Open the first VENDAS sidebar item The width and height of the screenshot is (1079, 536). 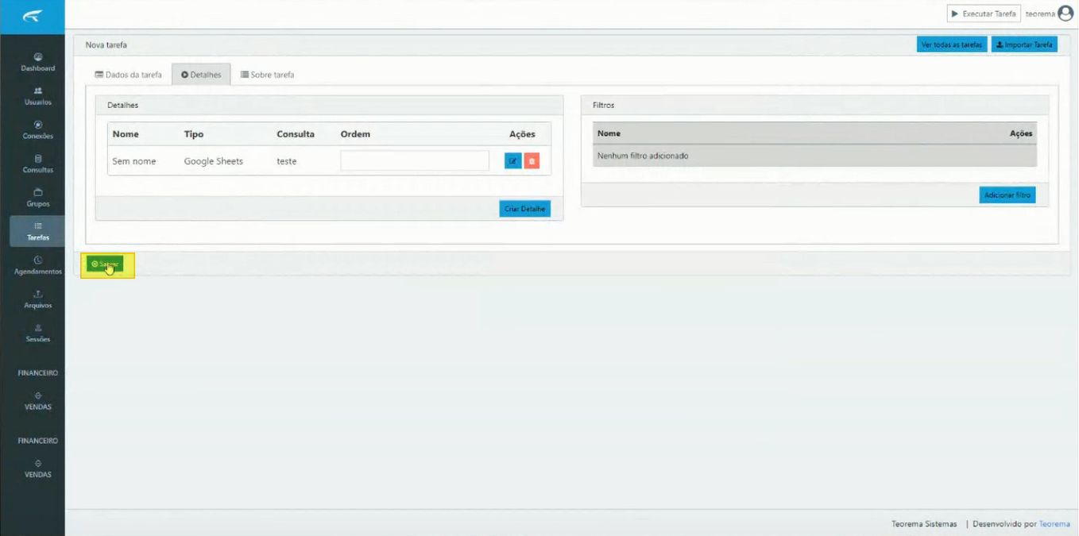(38, 402)
